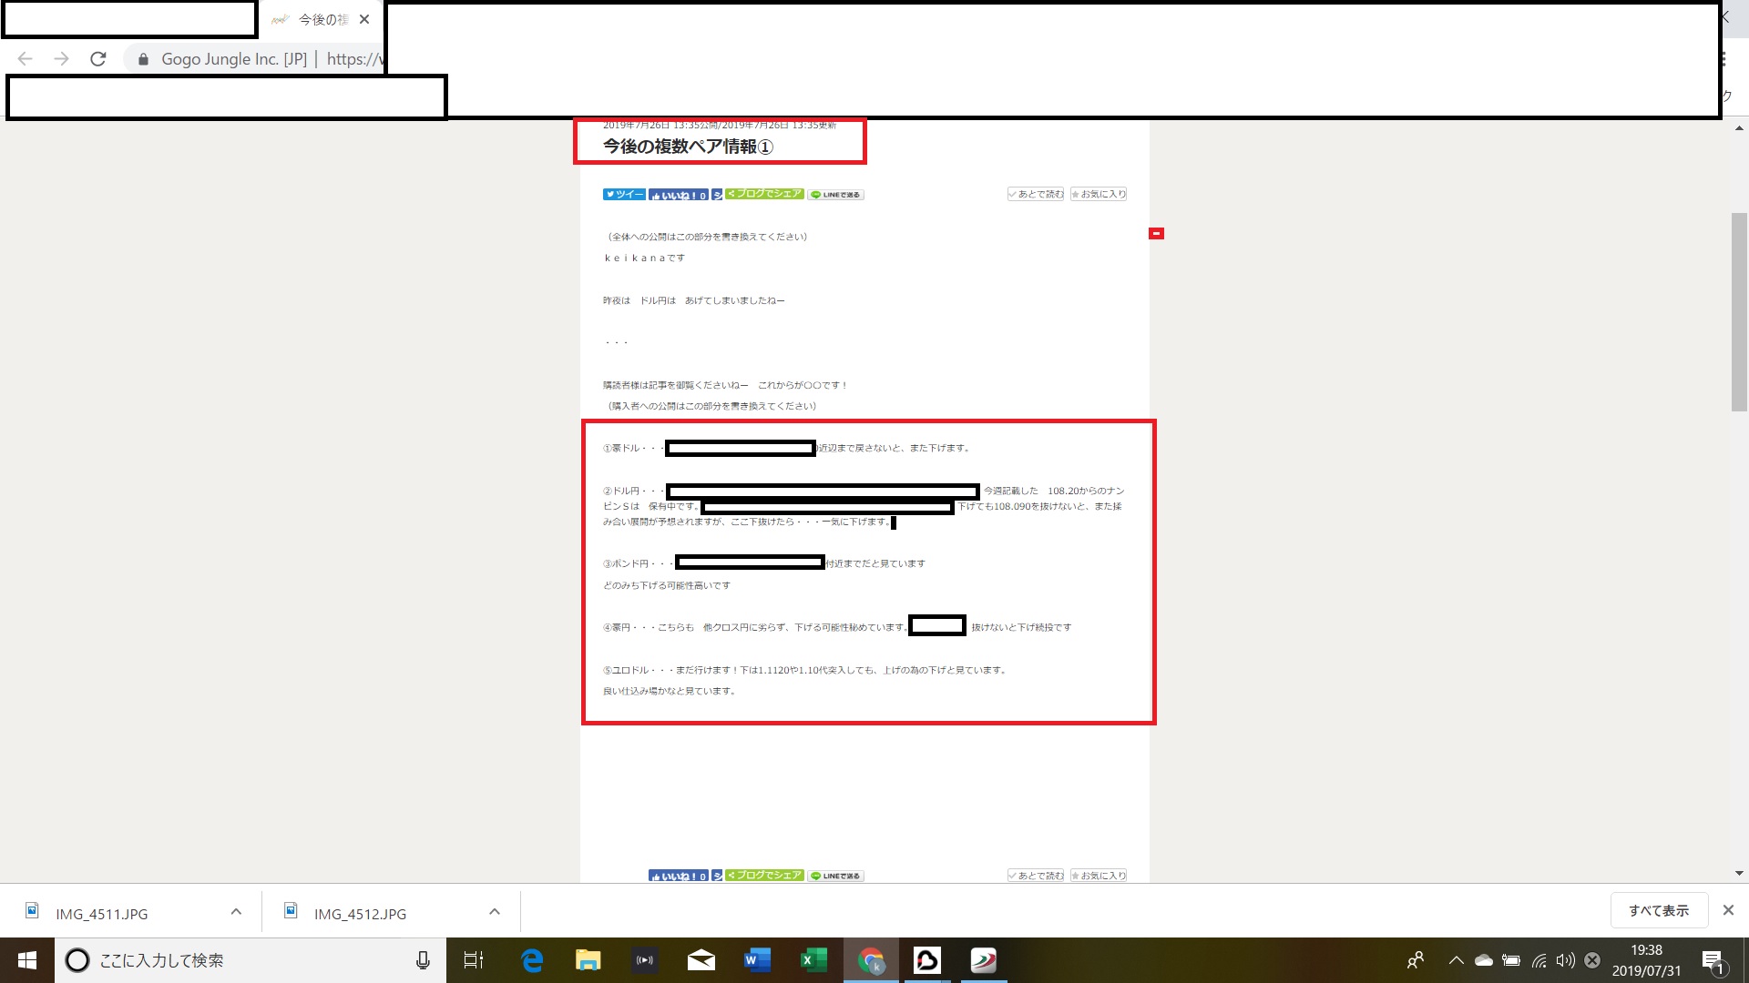Click the browser reload icon
1749x983 pixels.
(x=98, y=59)
